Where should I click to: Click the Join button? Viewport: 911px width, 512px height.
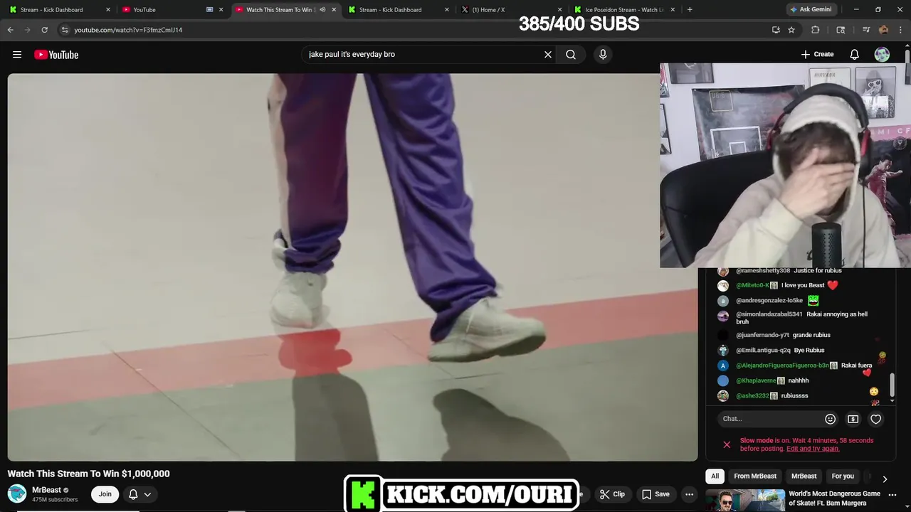pos(105,494)
